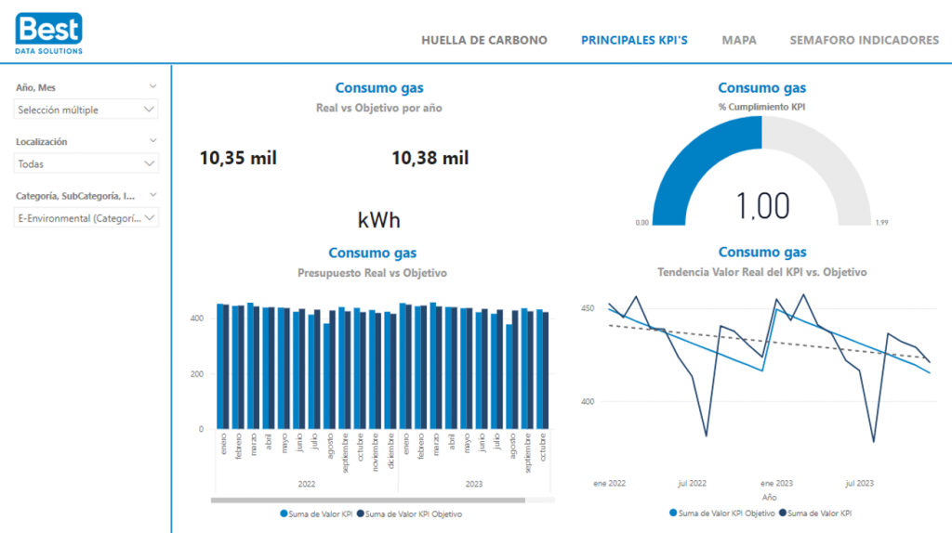Select the PRINCIPALES KPI'S tab
Viewport: 952px width, 533px height.
pyautogui.click(x=634, y=41)
